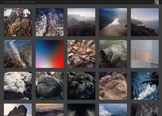This screenshot has width=162, height=116.
Task: Open the foamy white ocean waves thumbnail
Action: [18, 86]
